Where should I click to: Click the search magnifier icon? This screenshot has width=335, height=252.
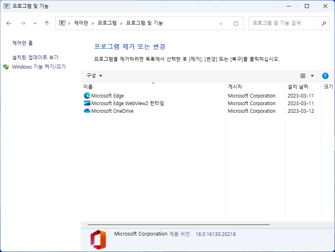pos(324,23)
